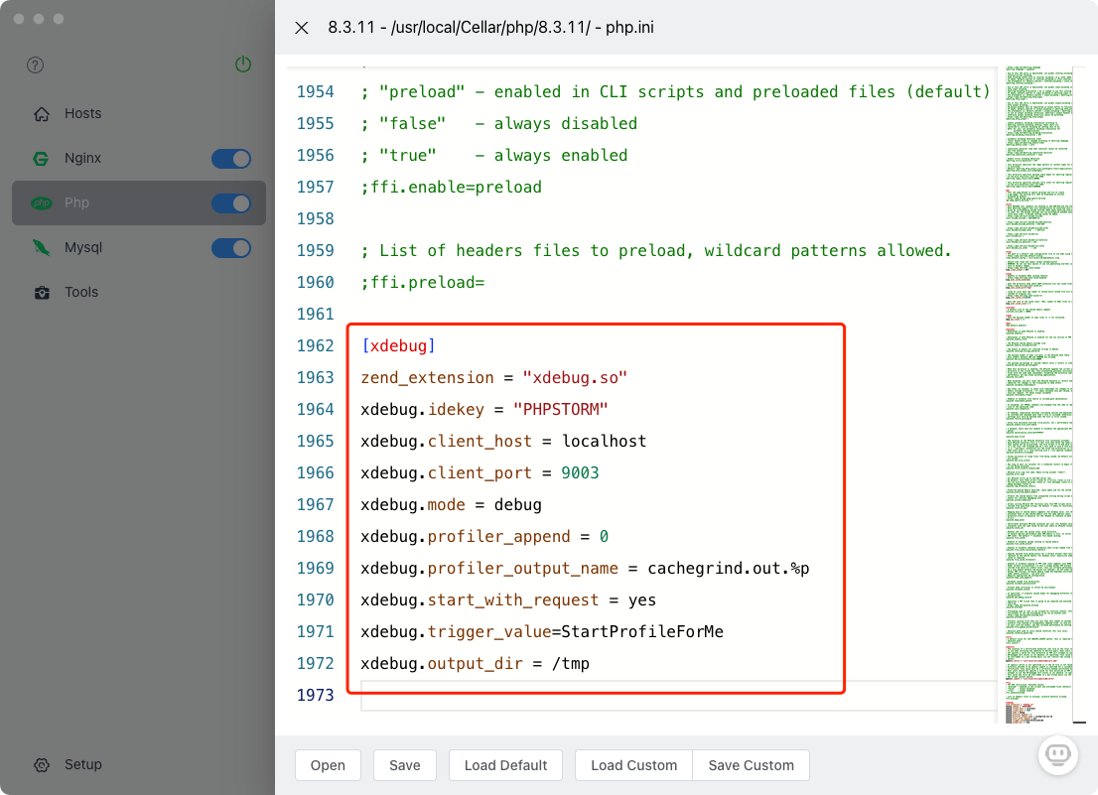Click the Load Custom button
The height and width of the screenshot is (795, 1098).
click(633, 765)
